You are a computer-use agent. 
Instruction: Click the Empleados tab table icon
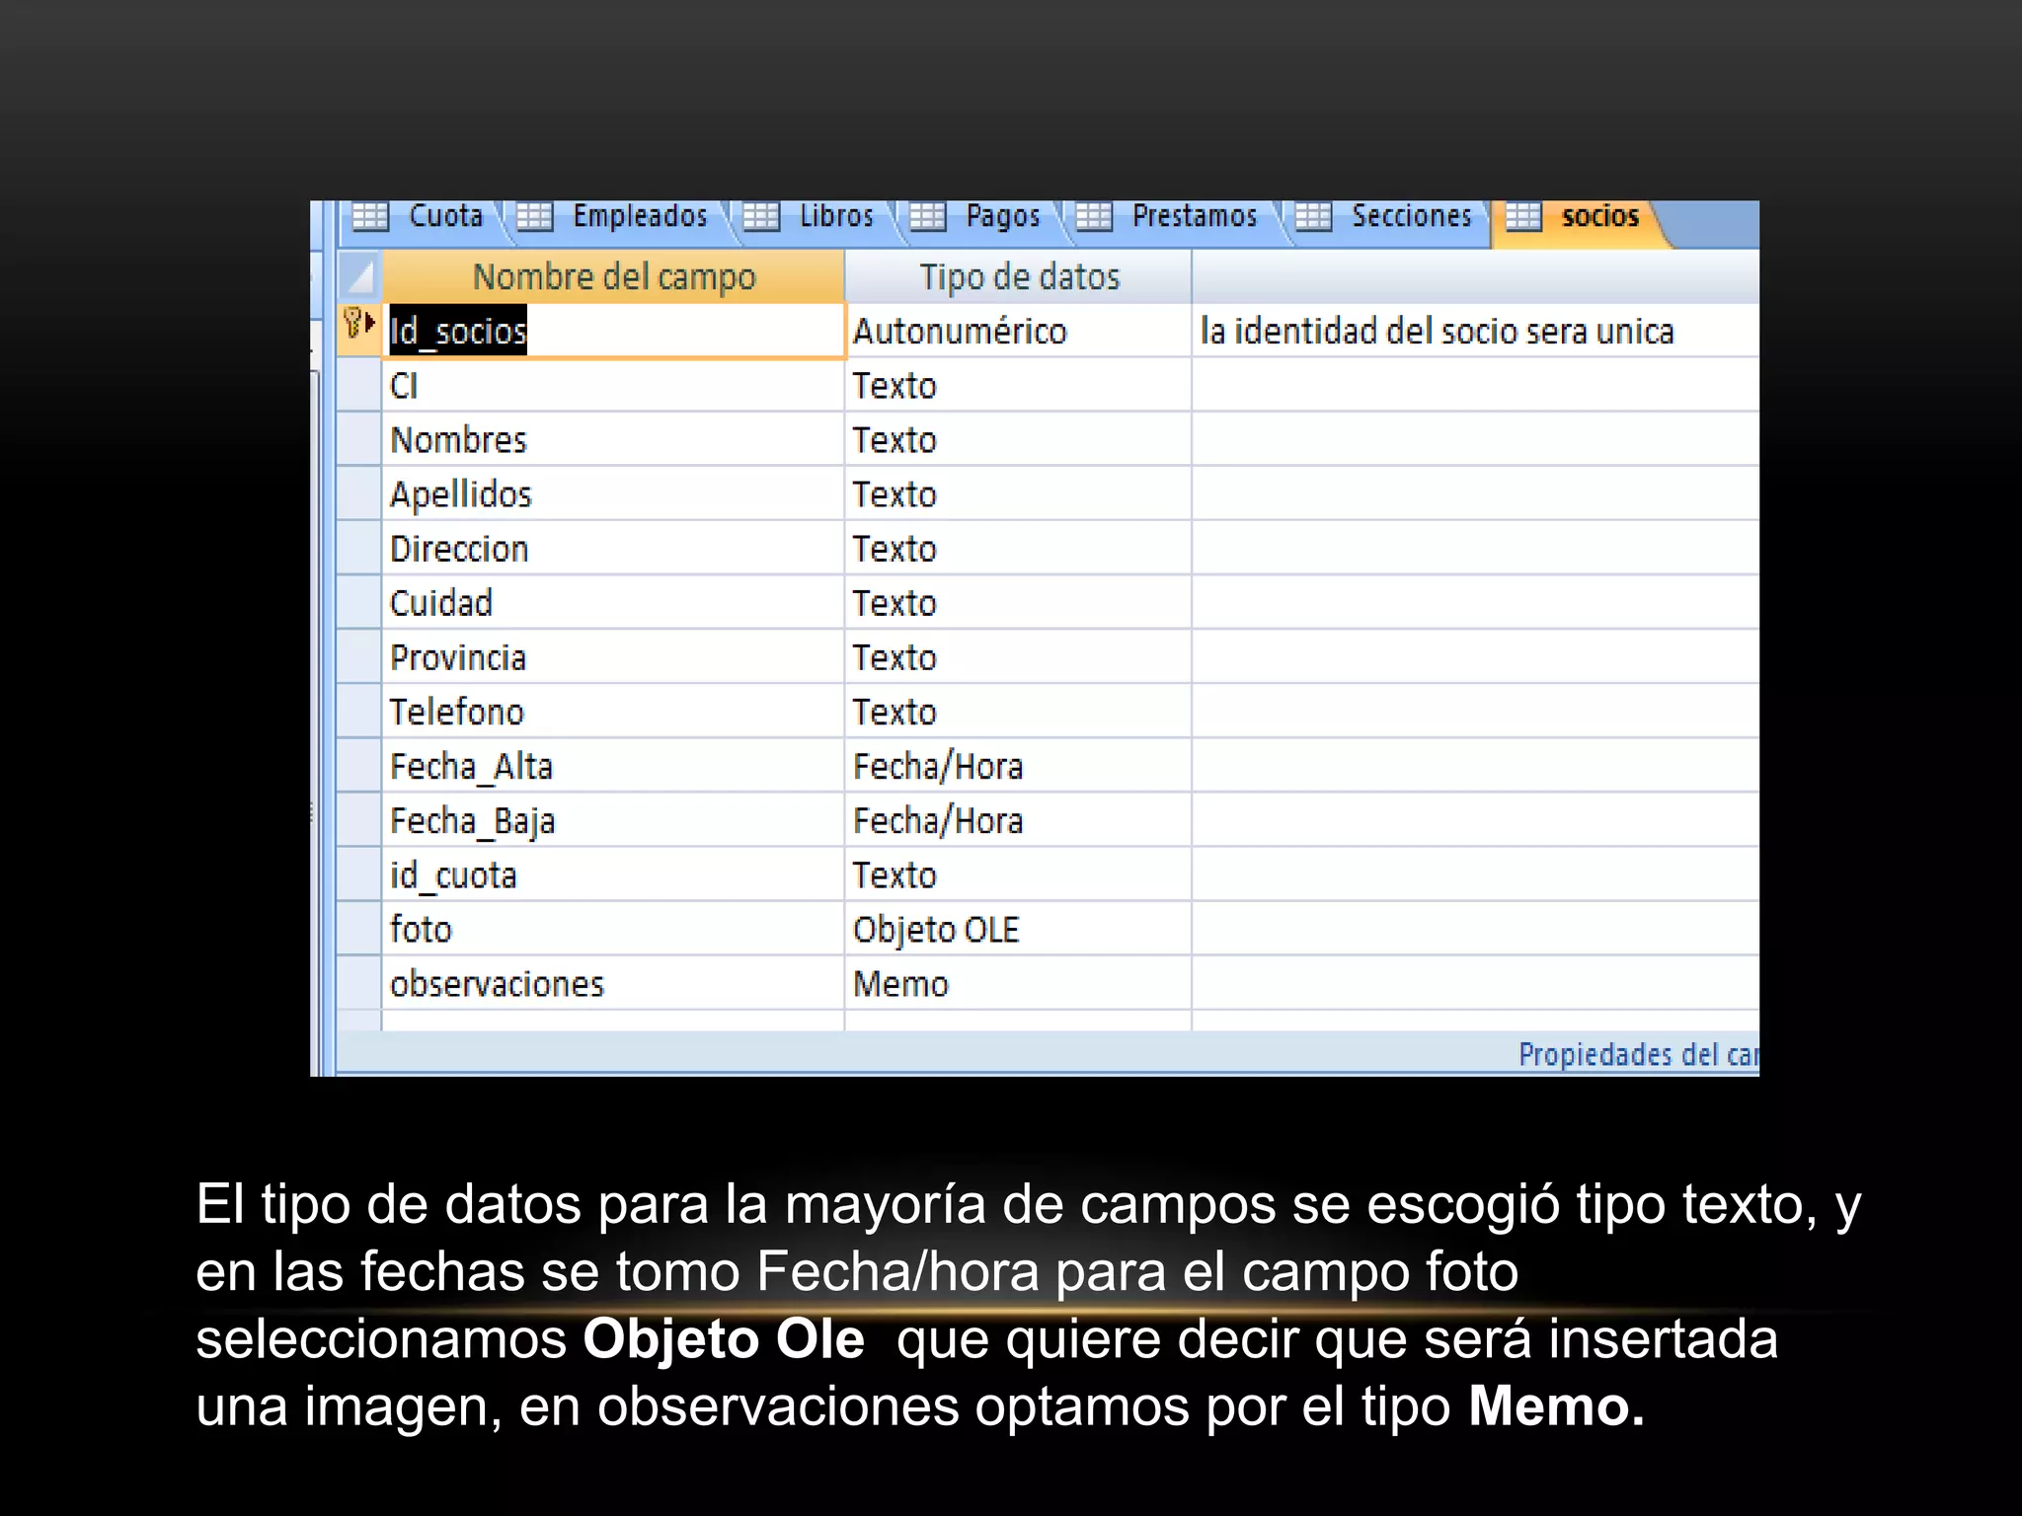(534, 216)
